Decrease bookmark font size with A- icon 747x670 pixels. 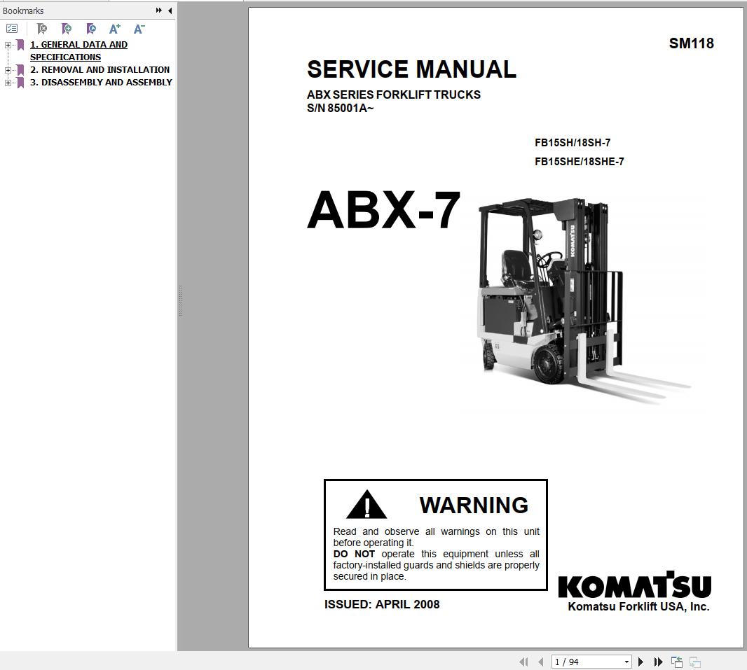[x=138, y=29]
